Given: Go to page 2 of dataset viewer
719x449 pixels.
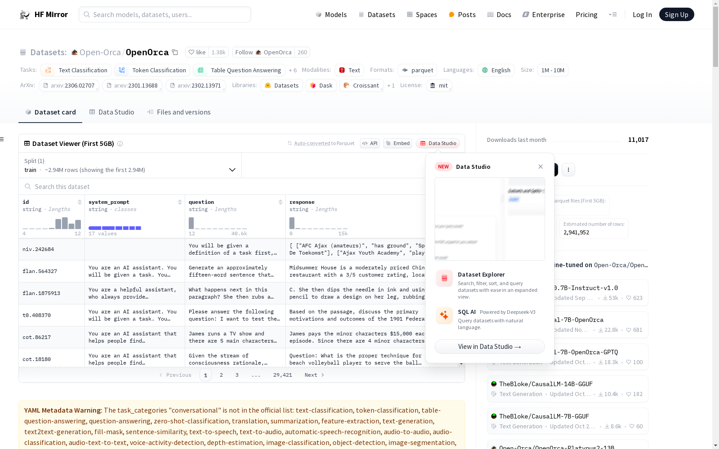Looking at the screenshot, I should [x=221, y=375].
